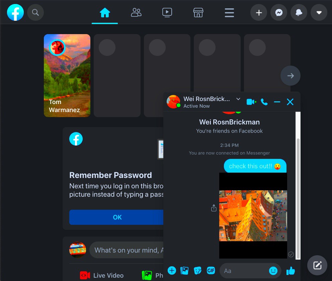
Task: Click the chat window scrollbar
Action: pyautogui.click(x=298, y=198)
